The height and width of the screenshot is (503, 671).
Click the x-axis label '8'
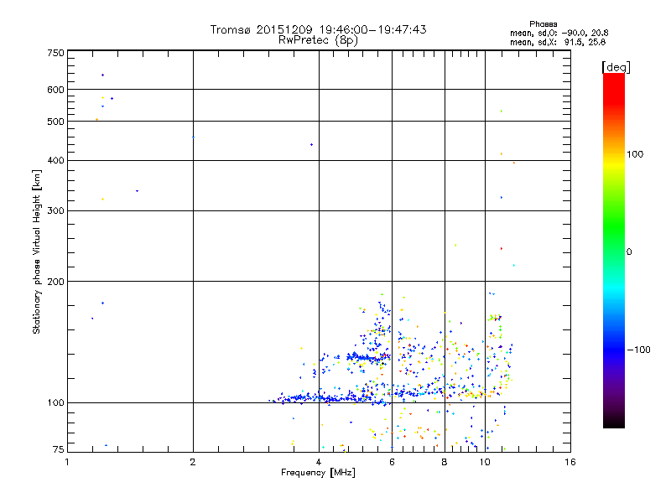click(x=445, y=462)
